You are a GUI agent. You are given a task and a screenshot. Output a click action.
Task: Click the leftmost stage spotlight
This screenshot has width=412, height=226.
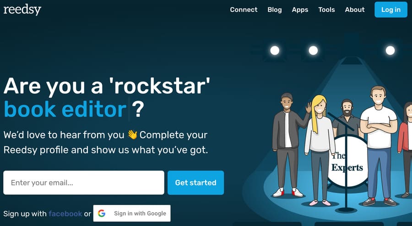tap(275, 50)
